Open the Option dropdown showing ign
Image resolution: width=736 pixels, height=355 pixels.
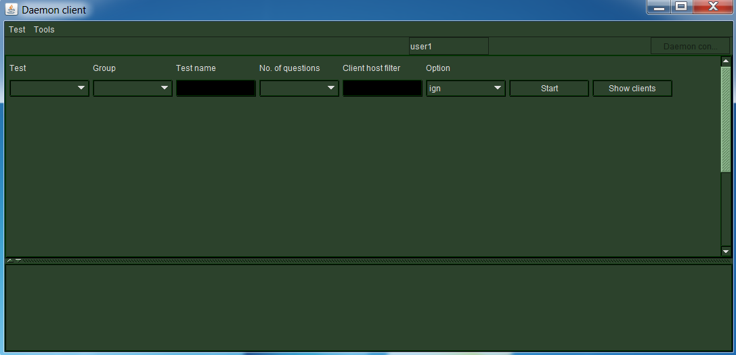(x=466, y=88)
